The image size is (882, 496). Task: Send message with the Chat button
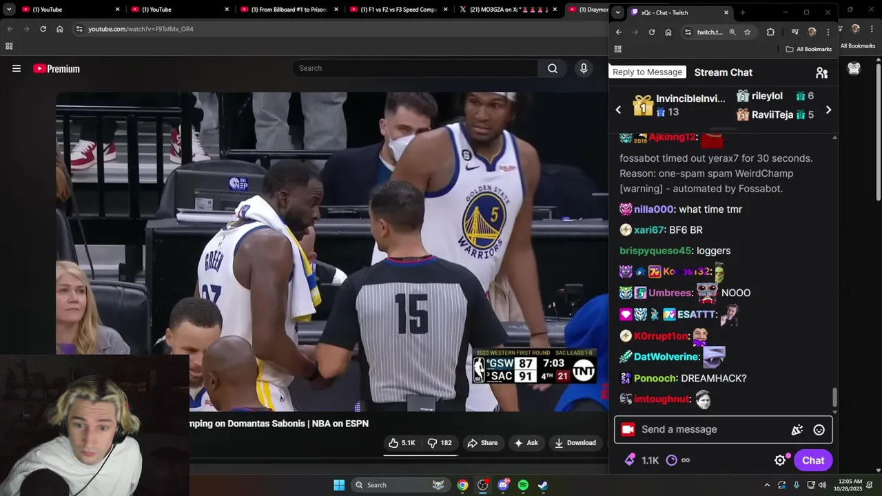(x=813, y=460)
